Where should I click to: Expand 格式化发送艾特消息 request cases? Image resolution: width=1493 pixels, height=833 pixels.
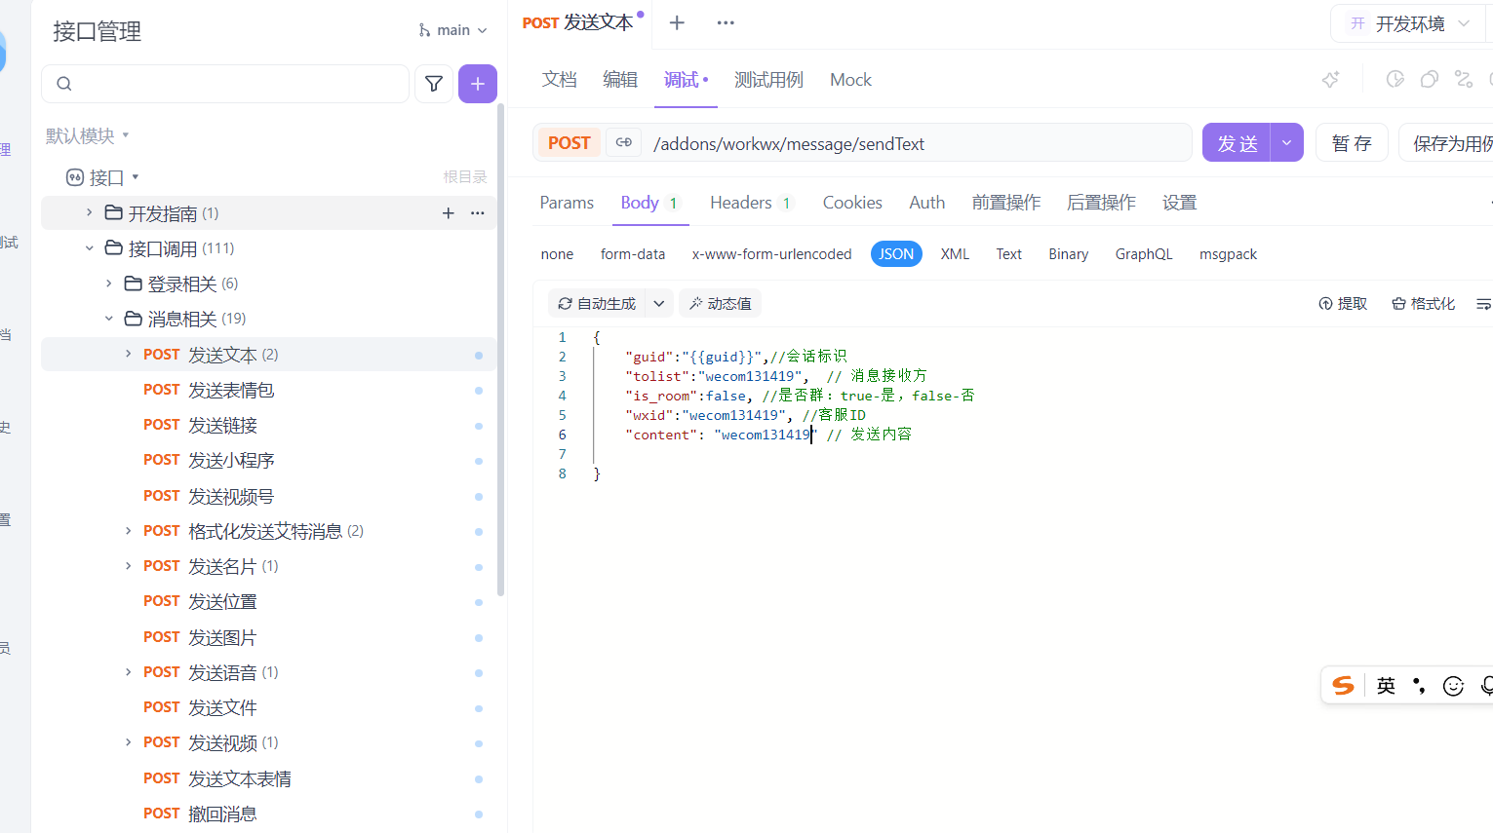pos(128,531)
